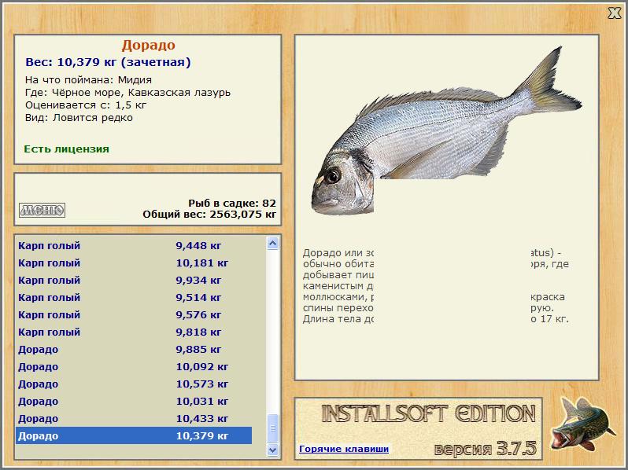Image resolution: width=628 pixels, height=470 pixels.
Task: Click the fish list scroll up arrow
Action: coord(273,243)
